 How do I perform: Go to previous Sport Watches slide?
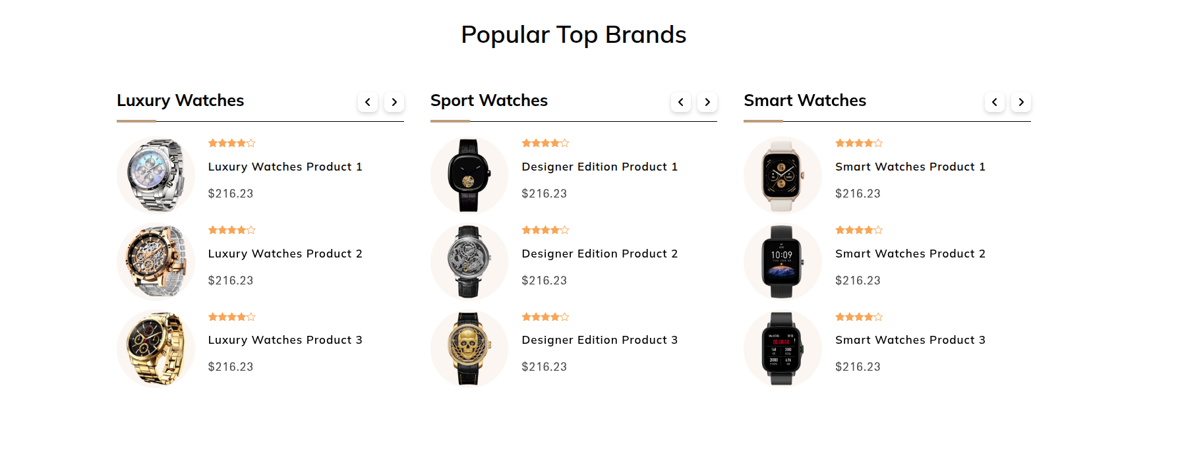click(x=681, y=102)
